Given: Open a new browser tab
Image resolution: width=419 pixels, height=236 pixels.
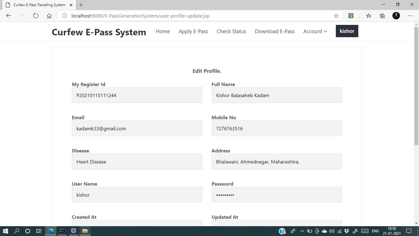Looking at the screenshot, I should [x=81, y=5].
